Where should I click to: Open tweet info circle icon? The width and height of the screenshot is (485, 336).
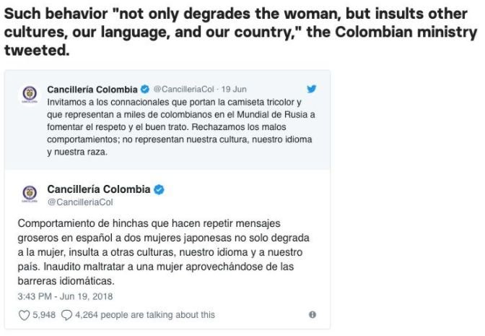click(313, 314)
